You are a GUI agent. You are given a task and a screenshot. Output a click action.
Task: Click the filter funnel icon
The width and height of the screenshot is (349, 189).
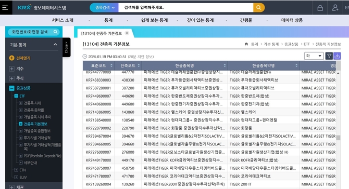click(x=329, y=56)
